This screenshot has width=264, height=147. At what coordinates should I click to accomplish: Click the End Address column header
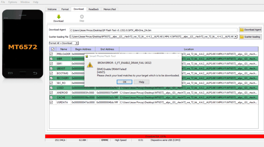point(107,49)
